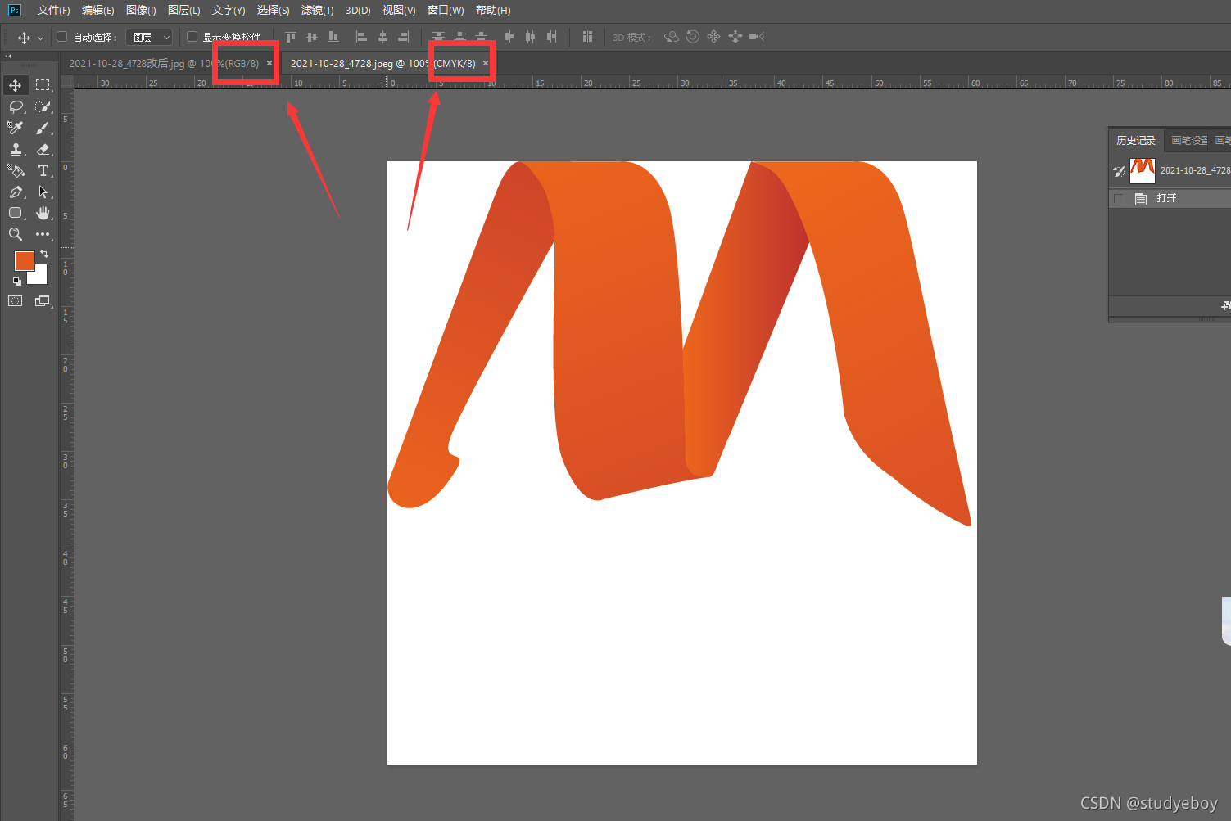Click the history brush source icon beside snapshot
This screenshot has height=821, width=1231.
pyautogui.click(x=1119, y=171)
